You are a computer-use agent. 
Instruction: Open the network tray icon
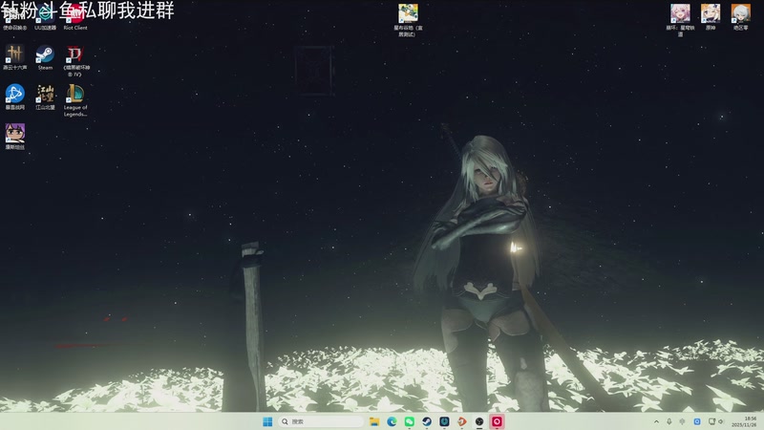(711, 421)
